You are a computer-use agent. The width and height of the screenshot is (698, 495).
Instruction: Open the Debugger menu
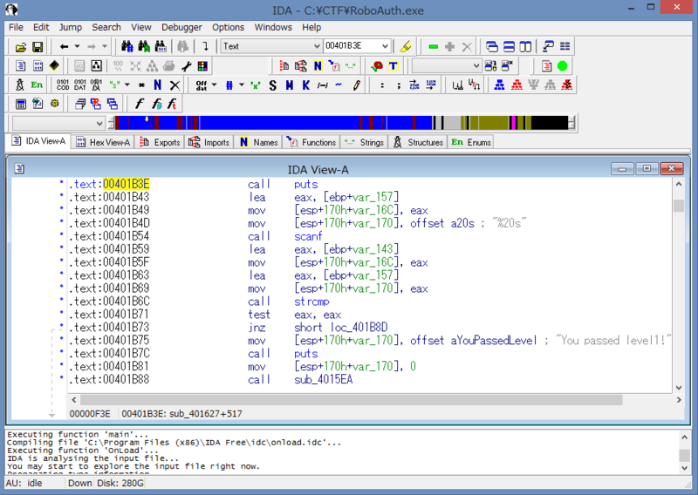click(x=181, y=27)
